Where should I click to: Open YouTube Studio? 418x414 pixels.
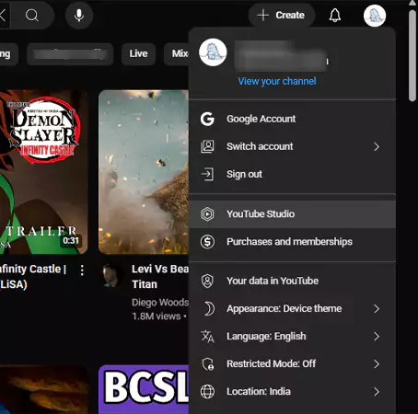click(292, 214)
